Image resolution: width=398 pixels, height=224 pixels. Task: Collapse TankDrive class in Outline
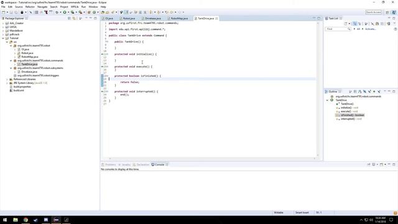pos(327,100)
